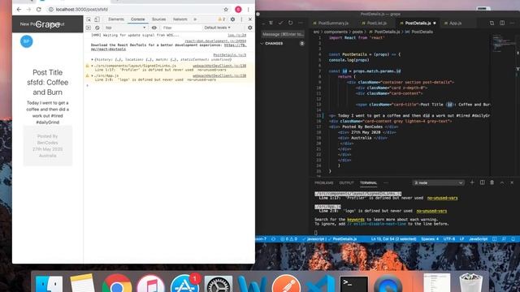Show more DevTools tabs via the chevron
This screenshot has height=292, width=520.
[x=195, y=19]
